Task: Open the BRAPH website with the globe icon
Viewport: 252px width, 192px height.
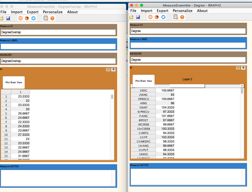Action: [150, 17]
